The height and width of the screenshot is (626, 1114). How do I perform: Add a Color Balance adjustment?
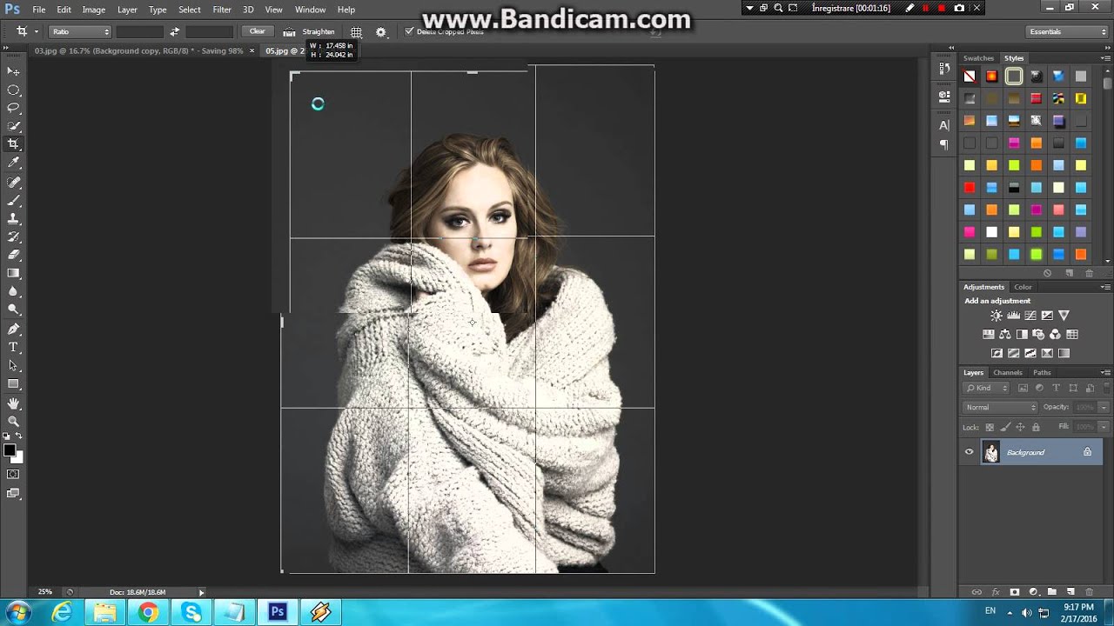[x=1005, y=335]
